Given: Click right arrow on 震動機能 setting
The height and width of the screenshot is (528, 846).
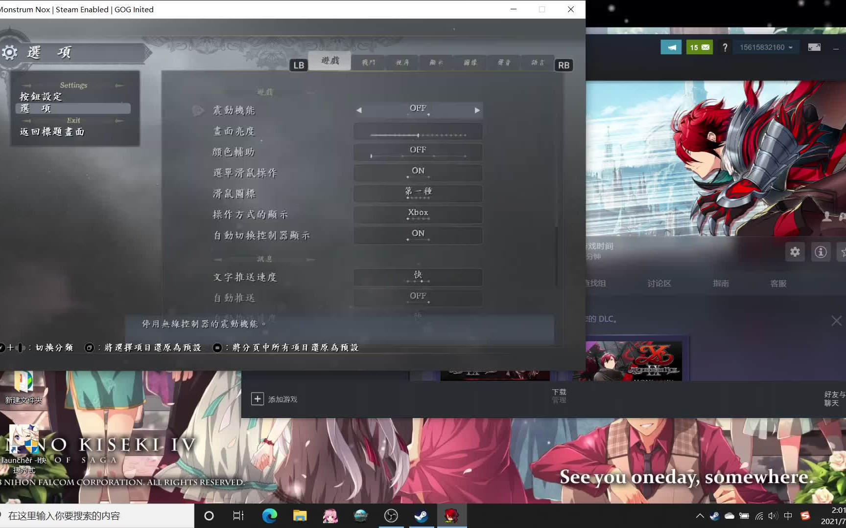Looking at the screenshot, I should 477,110.
